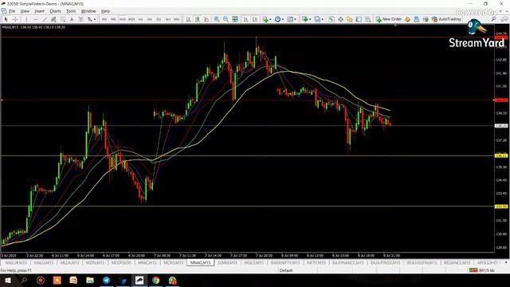Choose the text label tool
Screen dimensions: 510x287
80,19
